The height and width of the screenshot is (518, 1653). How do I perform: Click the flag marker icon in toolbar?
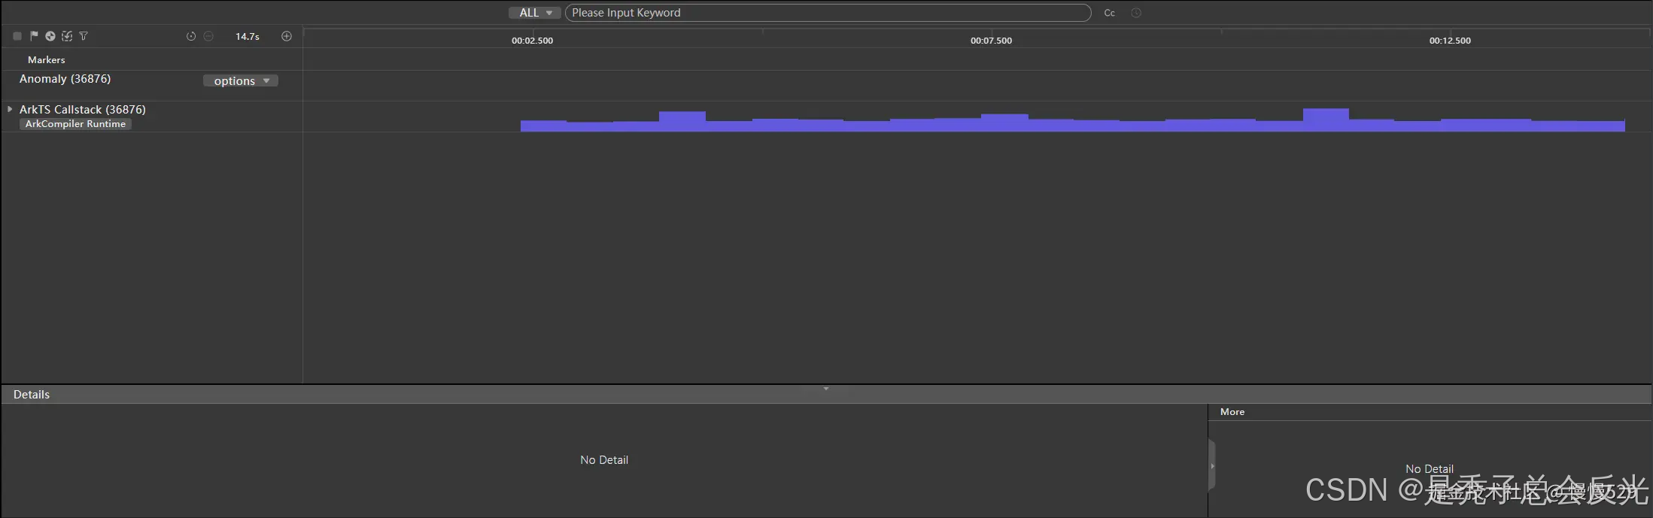tap(34, 36)
